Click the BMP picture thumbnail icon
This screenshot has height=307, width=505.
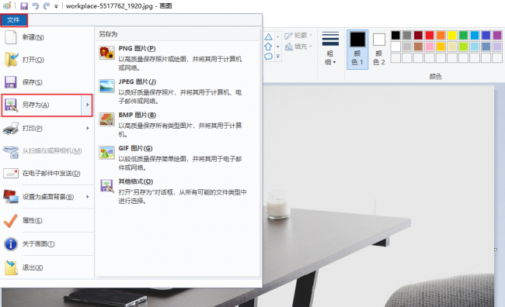click(x=106, y=119)
